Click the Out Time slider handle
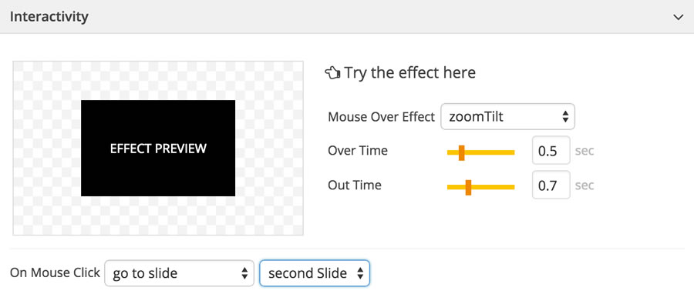694x294 pixels. (x=468, y=187)
